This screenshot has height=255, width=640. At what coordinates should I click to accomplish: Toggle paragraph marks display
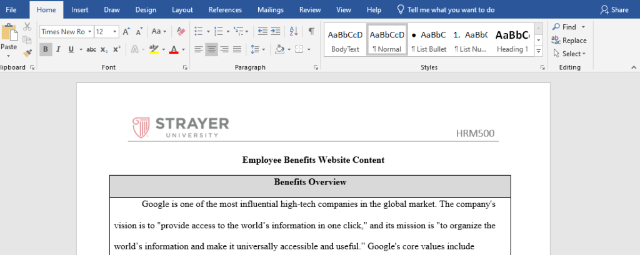click(x=311, y=31)
